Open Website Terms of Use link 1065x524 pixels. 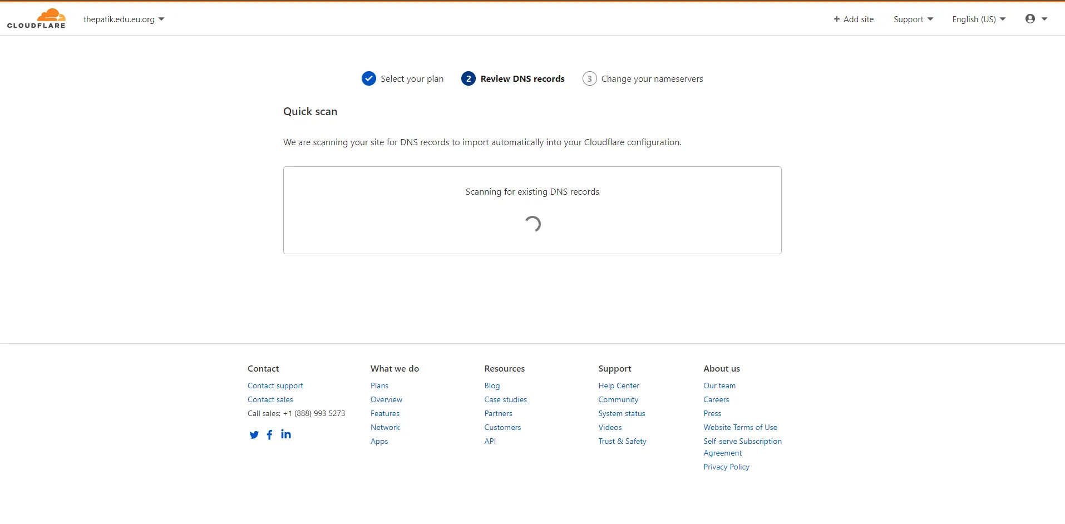point(740,427)
